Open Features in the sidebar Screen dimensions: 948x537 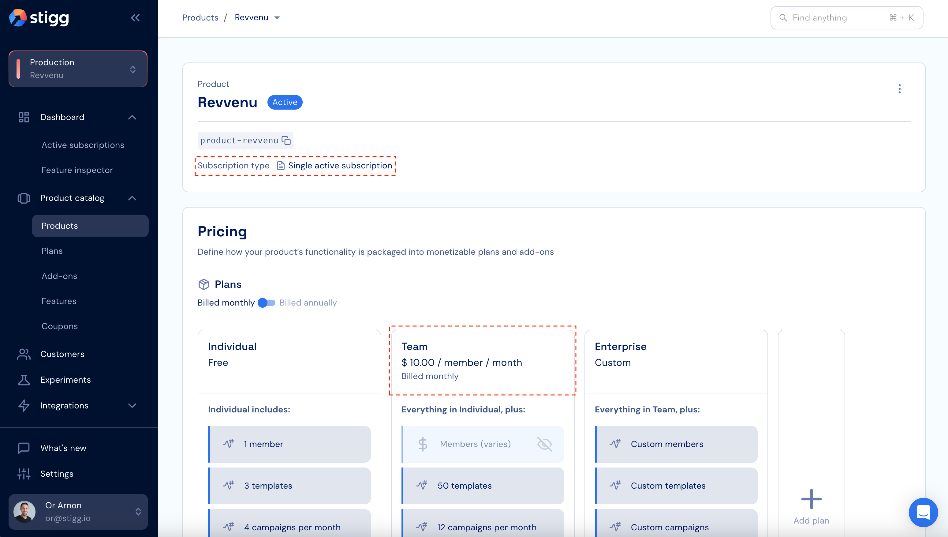pos(59,301)
